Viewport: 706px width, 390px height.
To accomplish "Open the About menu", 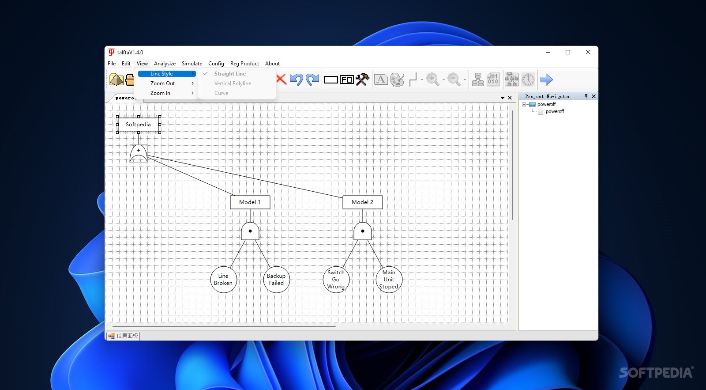I will (272, 64).
